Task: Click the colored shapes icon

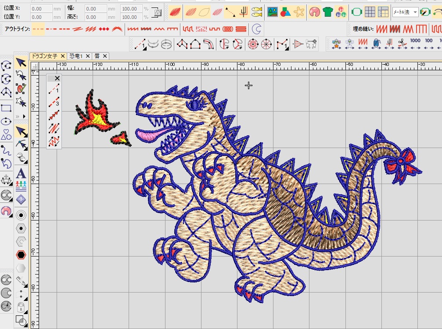Action: [x=286, y=12]
